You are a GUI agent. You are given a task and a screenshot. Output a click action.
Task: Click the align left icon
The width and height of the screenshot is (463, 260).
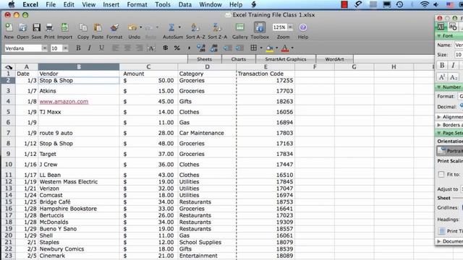[116, 48]
